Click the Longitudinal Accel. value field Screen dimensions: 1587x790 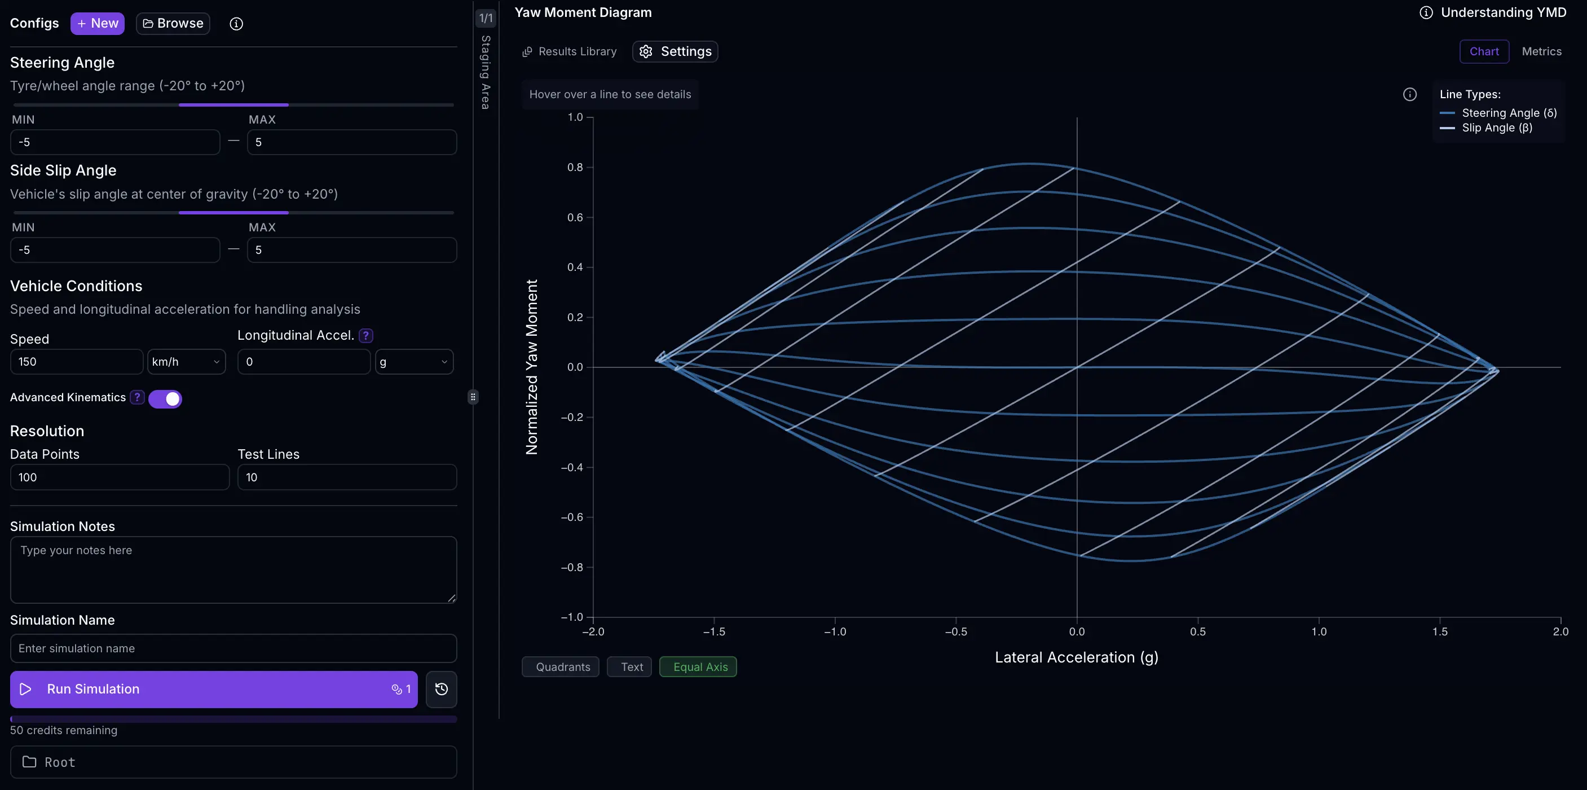pos(304,362)
